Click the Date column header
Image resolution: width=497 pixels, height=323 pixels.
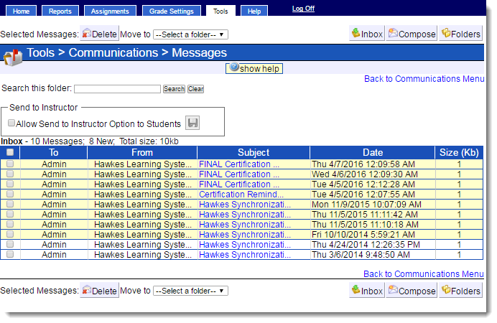(373, 152)
